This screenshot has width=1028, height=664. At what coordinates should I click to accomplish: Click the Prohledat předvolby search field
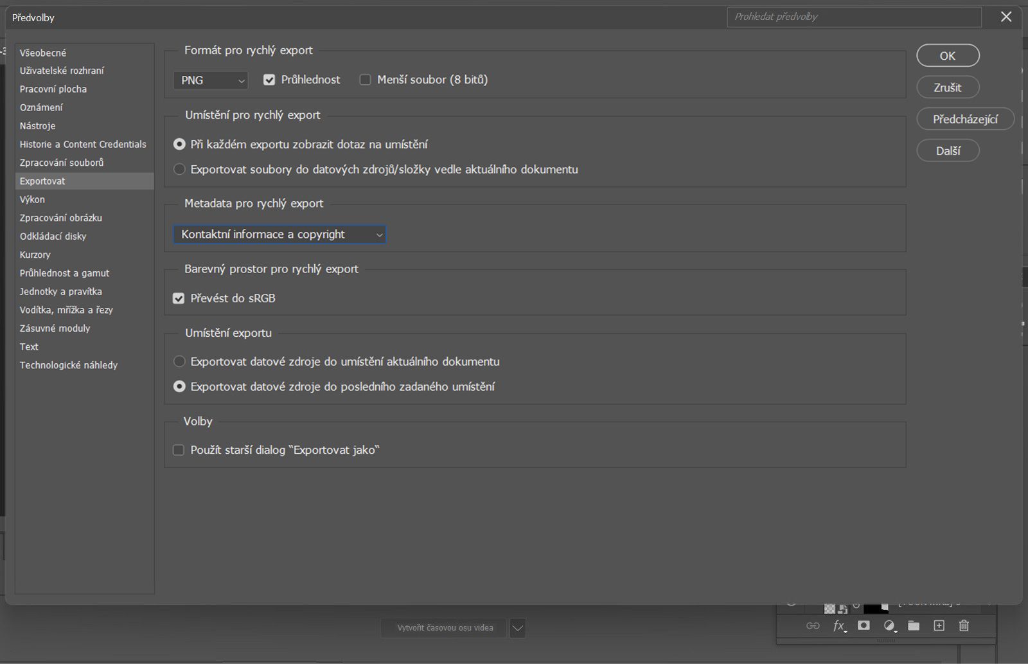[853, 17]
